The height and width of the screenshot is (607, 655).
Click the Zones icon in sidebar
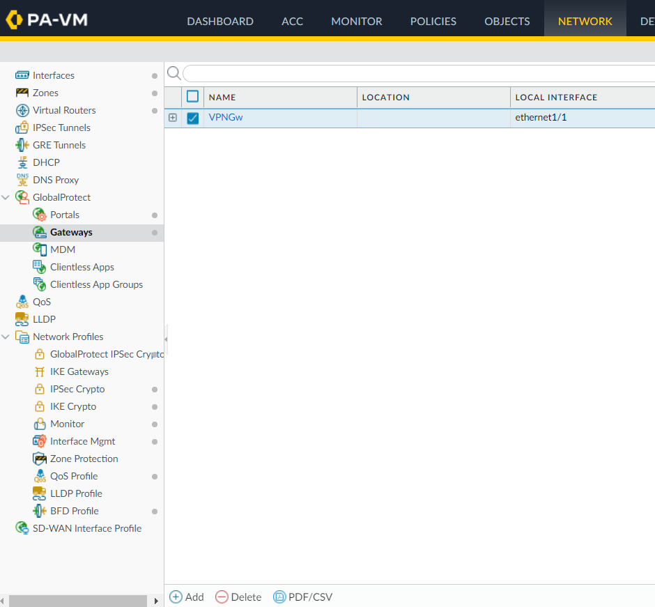(x=22, y=93)
